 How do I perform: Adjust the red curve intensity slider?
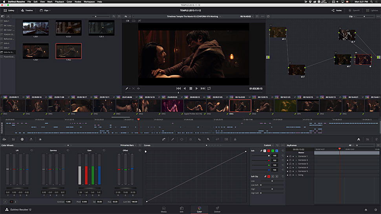pyautogui.click(x=261, y=160)
